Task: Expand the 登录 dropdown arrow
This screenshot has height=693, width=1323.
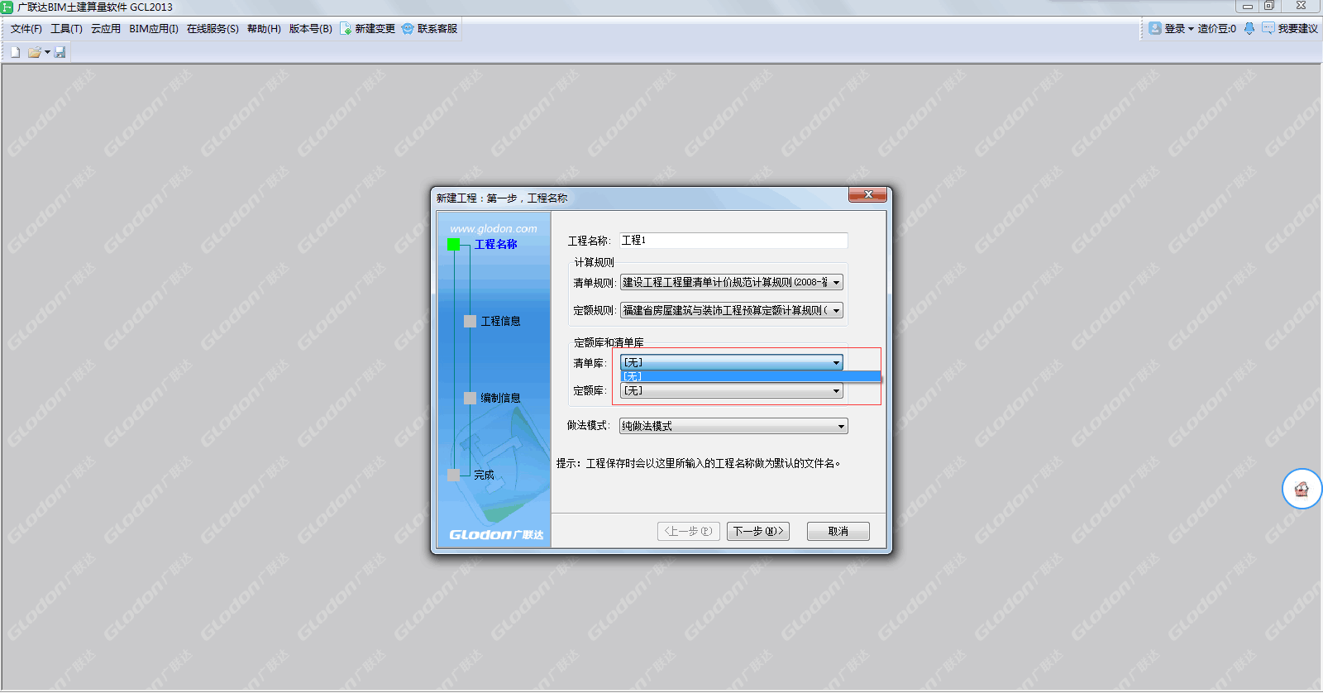Action: 1191,29
